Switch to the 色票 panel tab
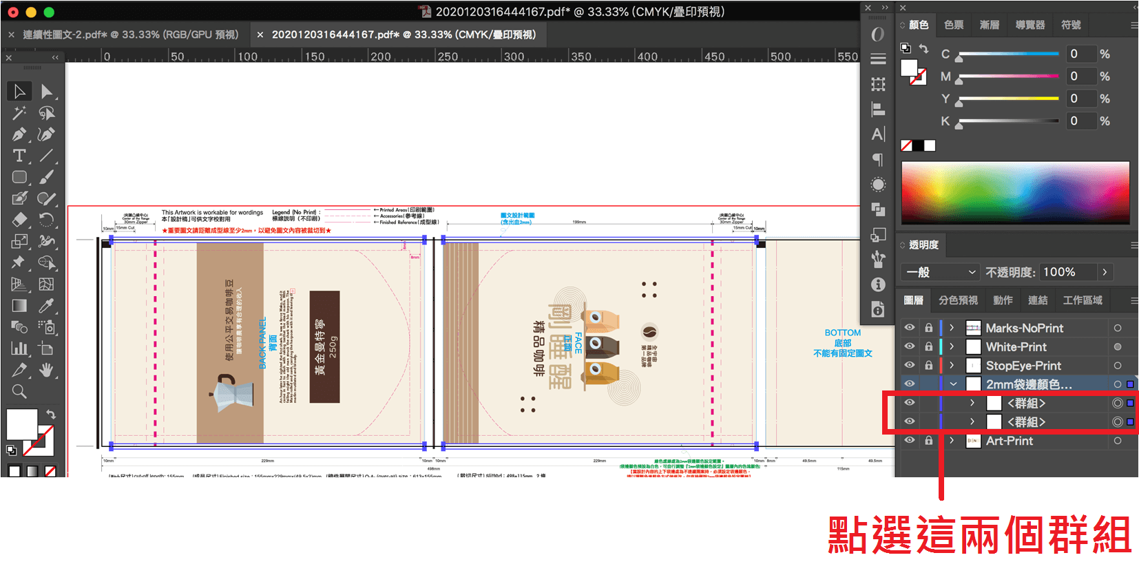This screenshot has height=584, width=1139. tap(954, 25)
